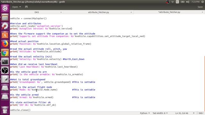This screenshot has width=205, height=115.
Task: Click the '#read the actual attitude' comment
Action: (38, 49)
